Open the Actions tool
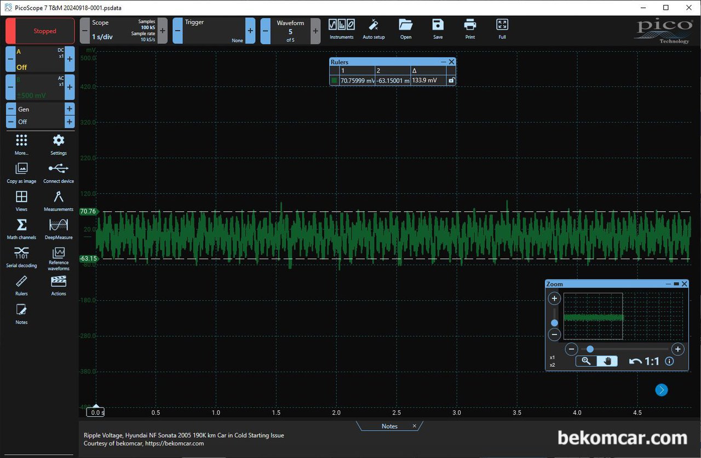Viewport: 701px width, 458px height. click(x=59, y=285)
